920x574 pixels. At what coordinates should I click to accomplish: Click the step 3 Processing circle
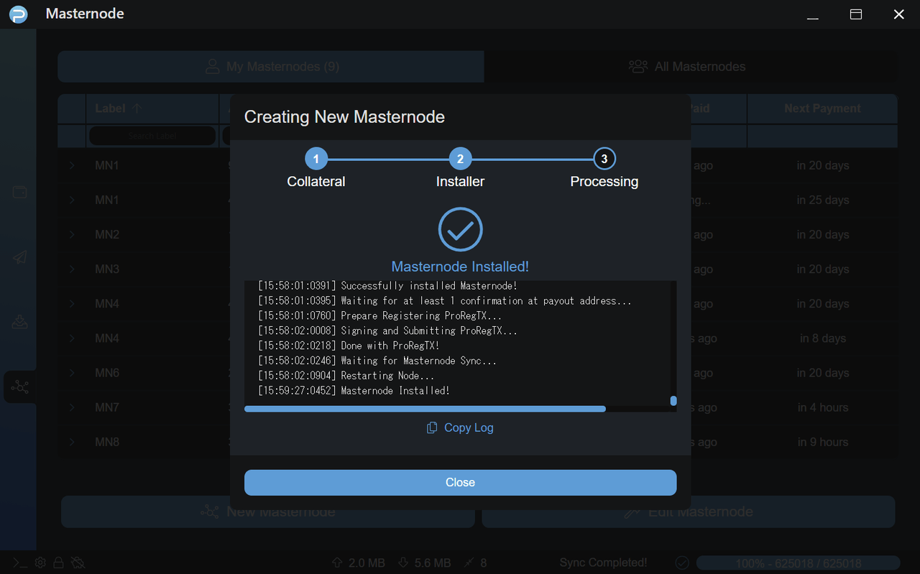604,159
